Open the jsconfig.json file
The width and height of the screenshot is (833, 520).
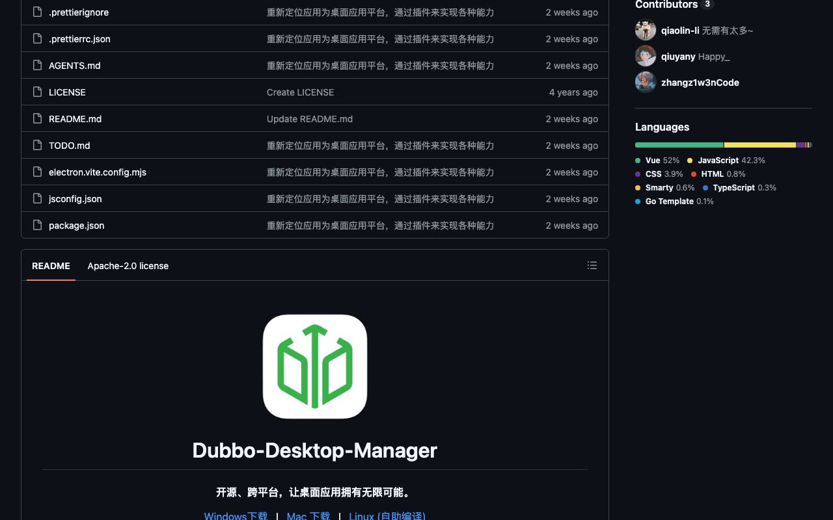pos(75,199)
